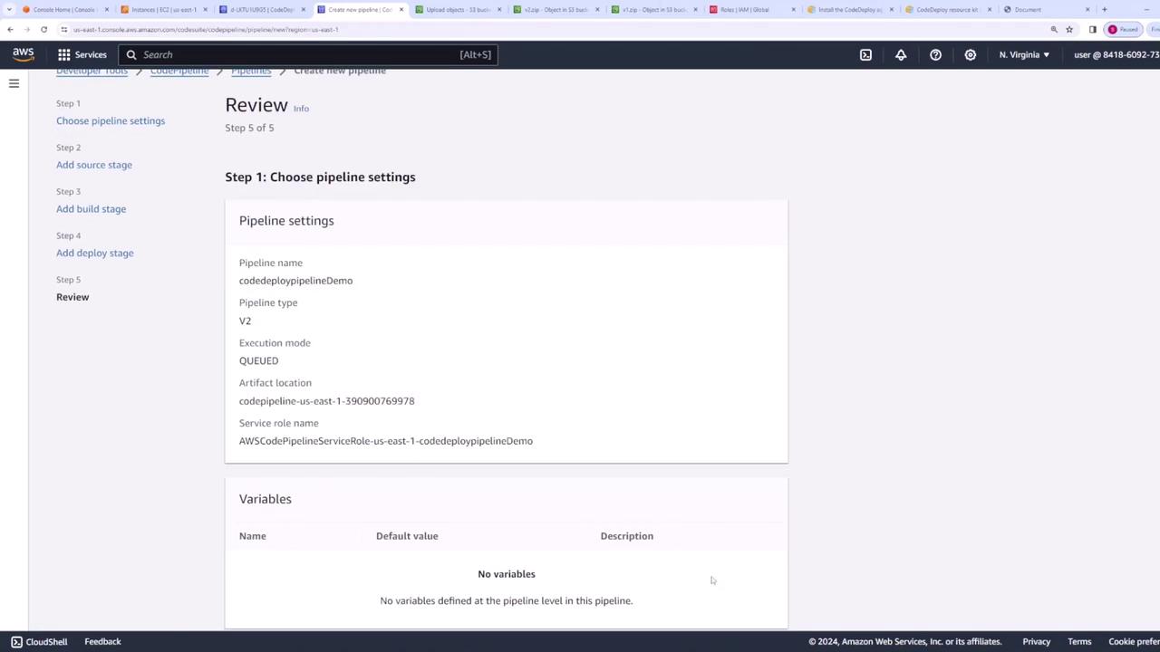
Task: Expand the hamburger side navigation
Action: coord(14,83)
